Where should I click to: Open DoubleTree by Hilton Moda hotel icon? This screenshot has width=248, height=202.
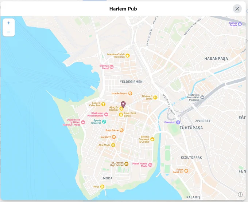tap(83, 122)
